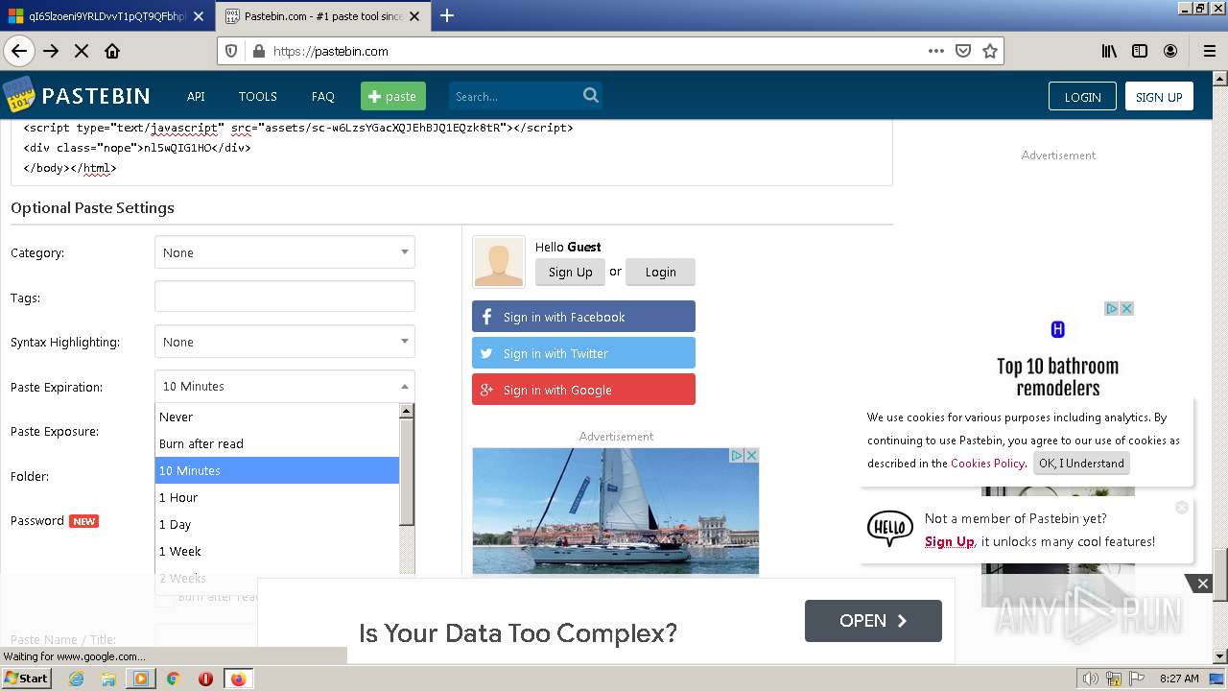This screenshot has height=691, width=1228.
Task: Click the OPEN button on ad banner
Action: [x=873, y=620]
